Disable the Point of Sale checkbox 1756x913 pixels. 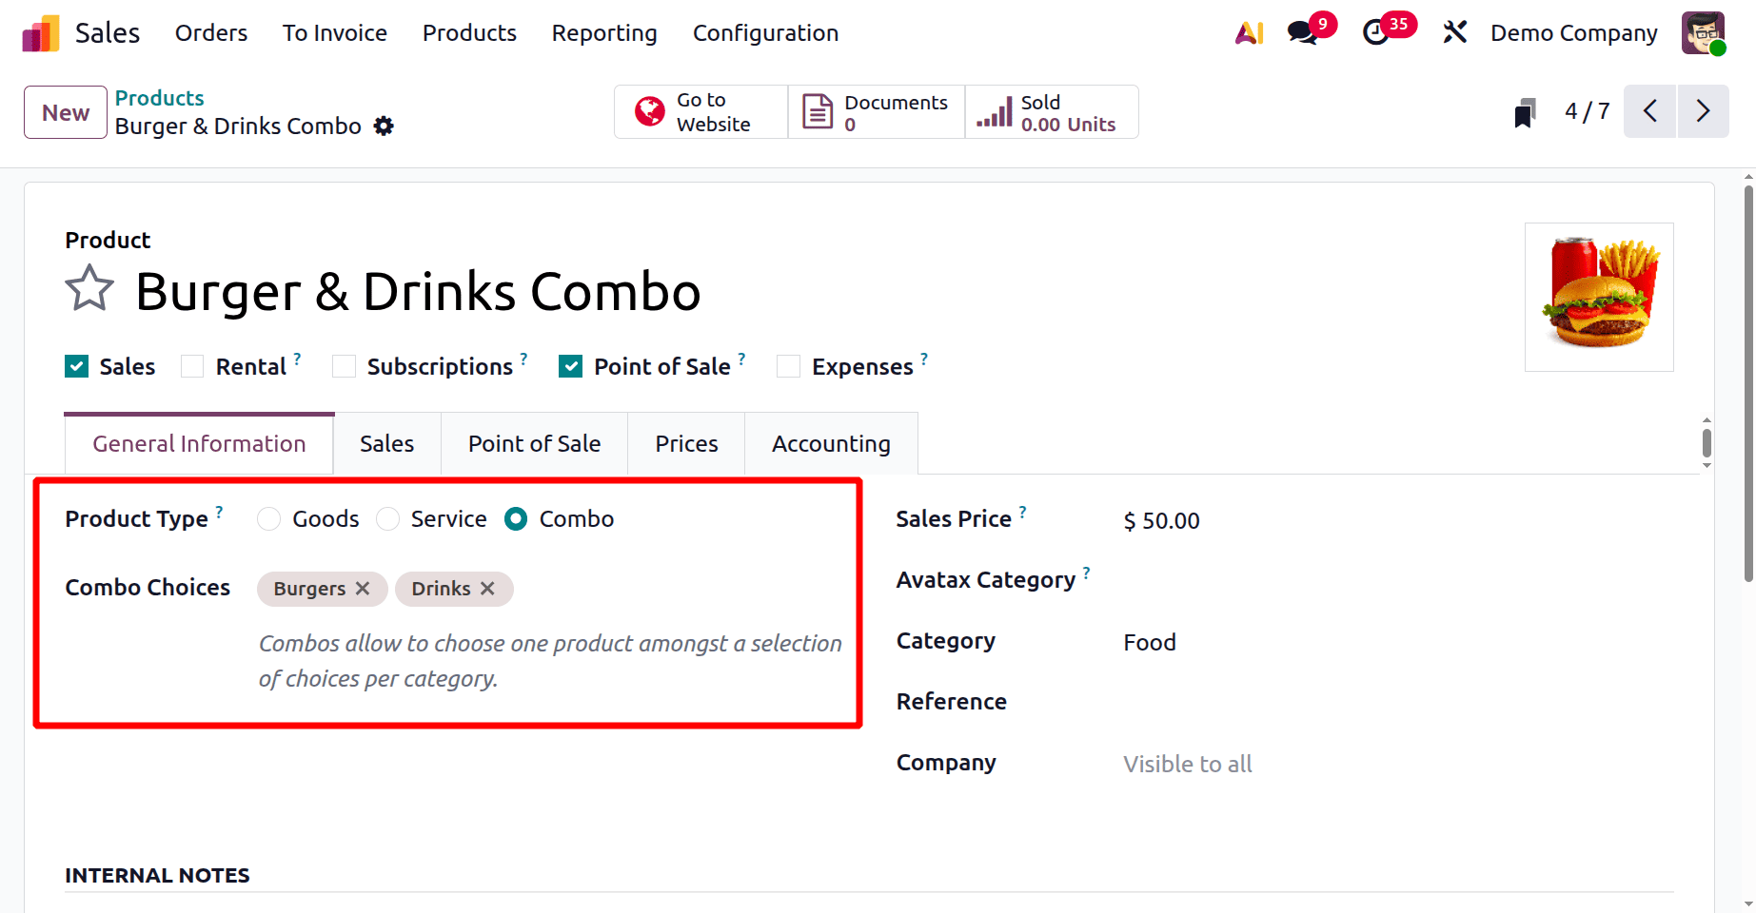570,365
